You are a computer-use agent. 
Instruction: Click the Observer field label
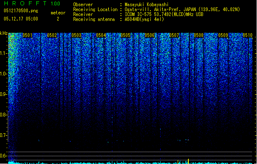(x=83, y=5)
